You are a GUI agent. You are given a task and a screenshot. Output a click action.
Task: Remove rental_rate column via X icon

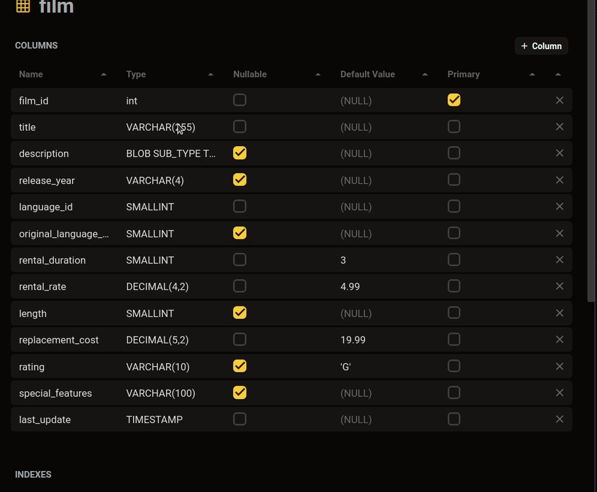click(559, 286)
